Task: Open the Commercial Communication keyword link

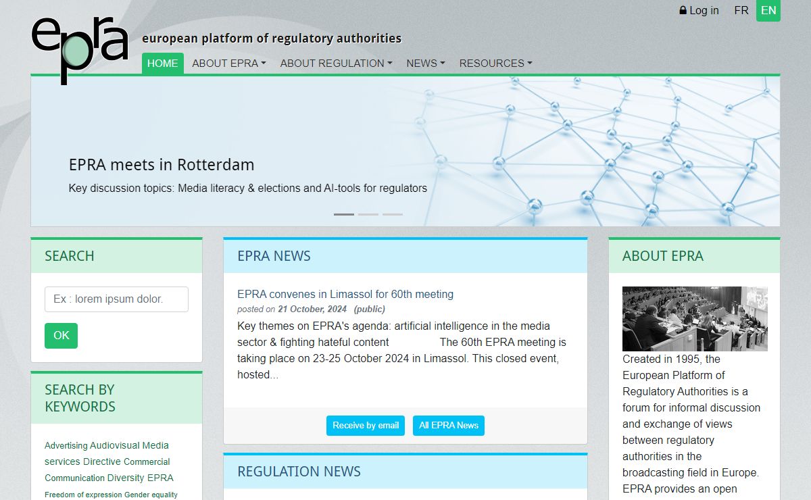Action: [108, 470]
